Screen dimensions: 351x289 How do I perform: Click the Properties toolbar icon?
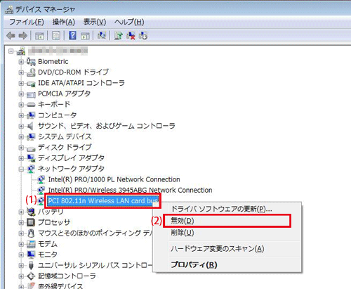click(x=56, y=36)
